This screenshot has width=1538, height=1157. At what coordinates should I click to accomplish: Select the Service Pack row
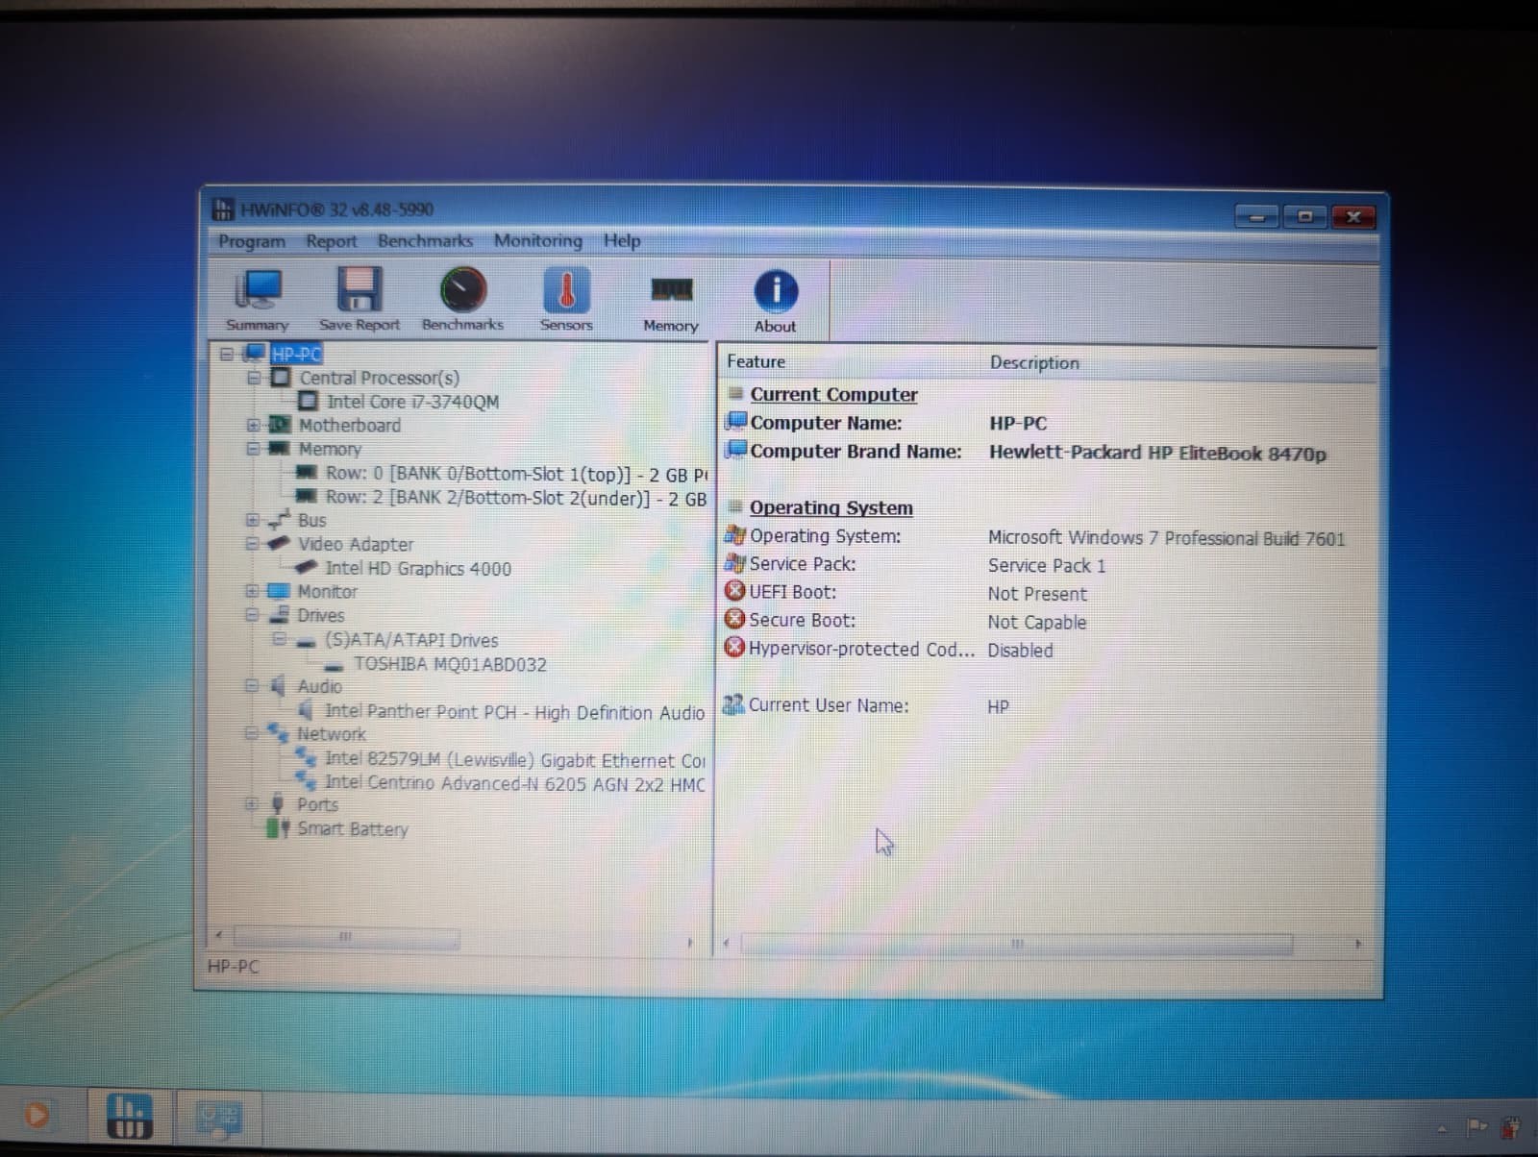1048,565
